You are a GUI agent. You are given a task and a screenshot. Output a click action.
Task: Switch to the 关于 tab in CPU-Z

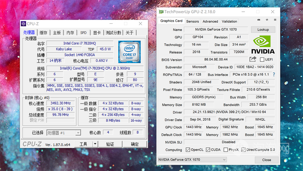point(130,33)
